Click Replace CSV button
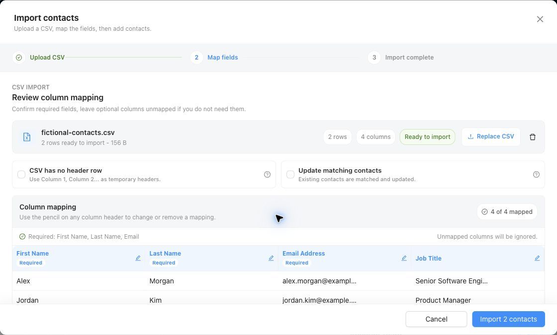557x335 pixels. [491, 137]
